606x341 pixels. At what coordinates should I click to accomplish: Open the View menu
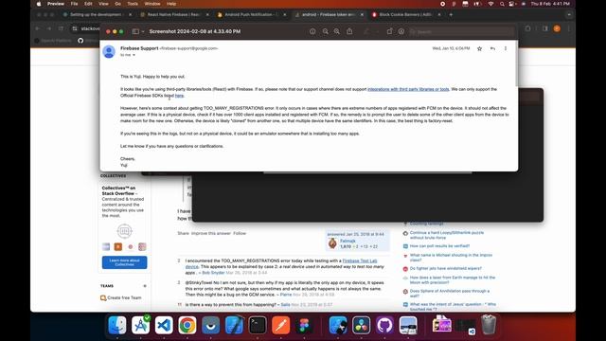coord(103,4)
